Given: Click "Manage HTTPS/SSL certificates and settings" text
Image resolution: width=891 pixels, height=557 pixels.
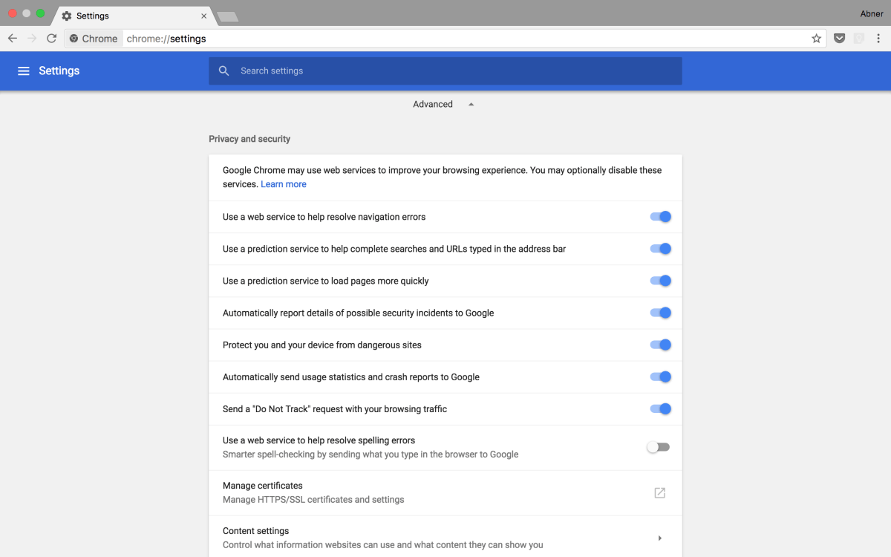Looking at the screenshot, I should click(313, 500).
